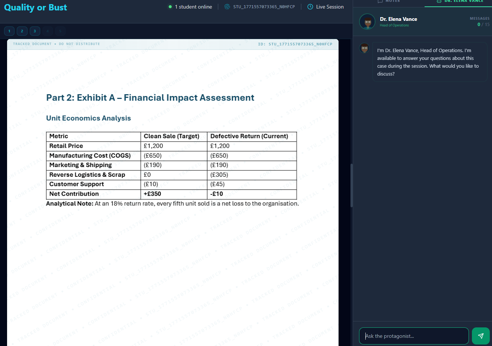Click the Notes tab speech-bubble icon
This screenshot has height=346, width=492.
[x=380, y=1]
